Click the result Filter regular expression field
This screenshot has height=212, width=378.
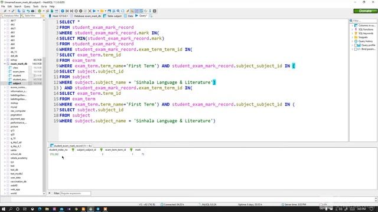pos(76,193)
